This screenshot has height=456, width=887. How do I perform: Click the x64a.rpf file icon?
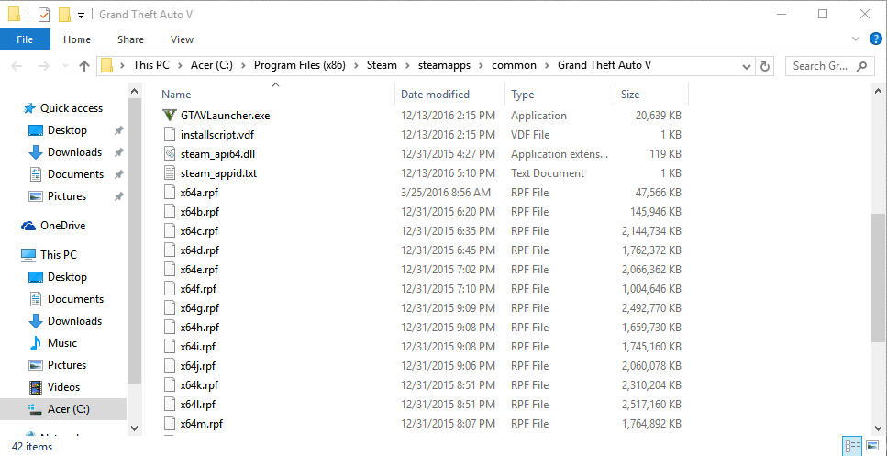coord(169,193)
